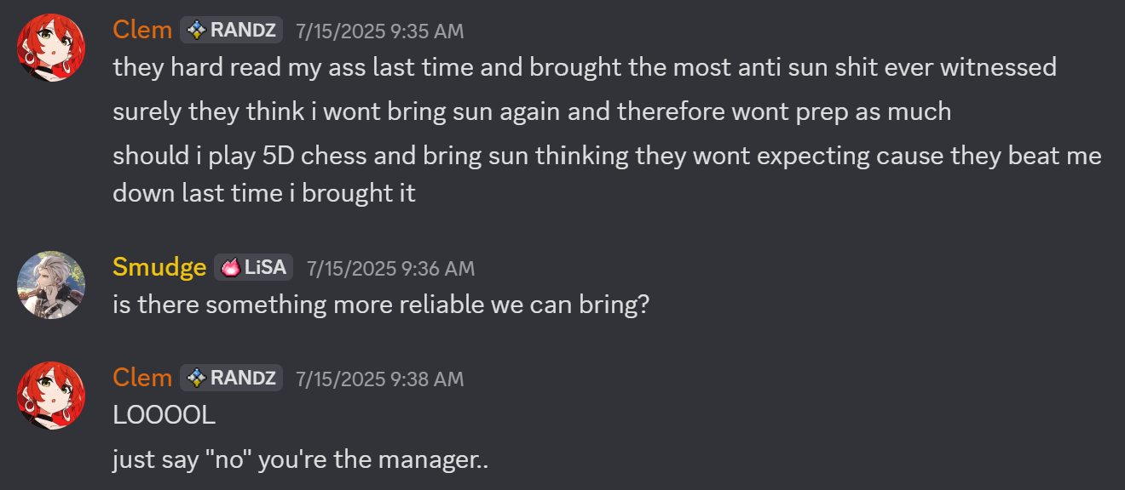
Task: Open Clem's avatar on first message
Action: tap(51, 48)
